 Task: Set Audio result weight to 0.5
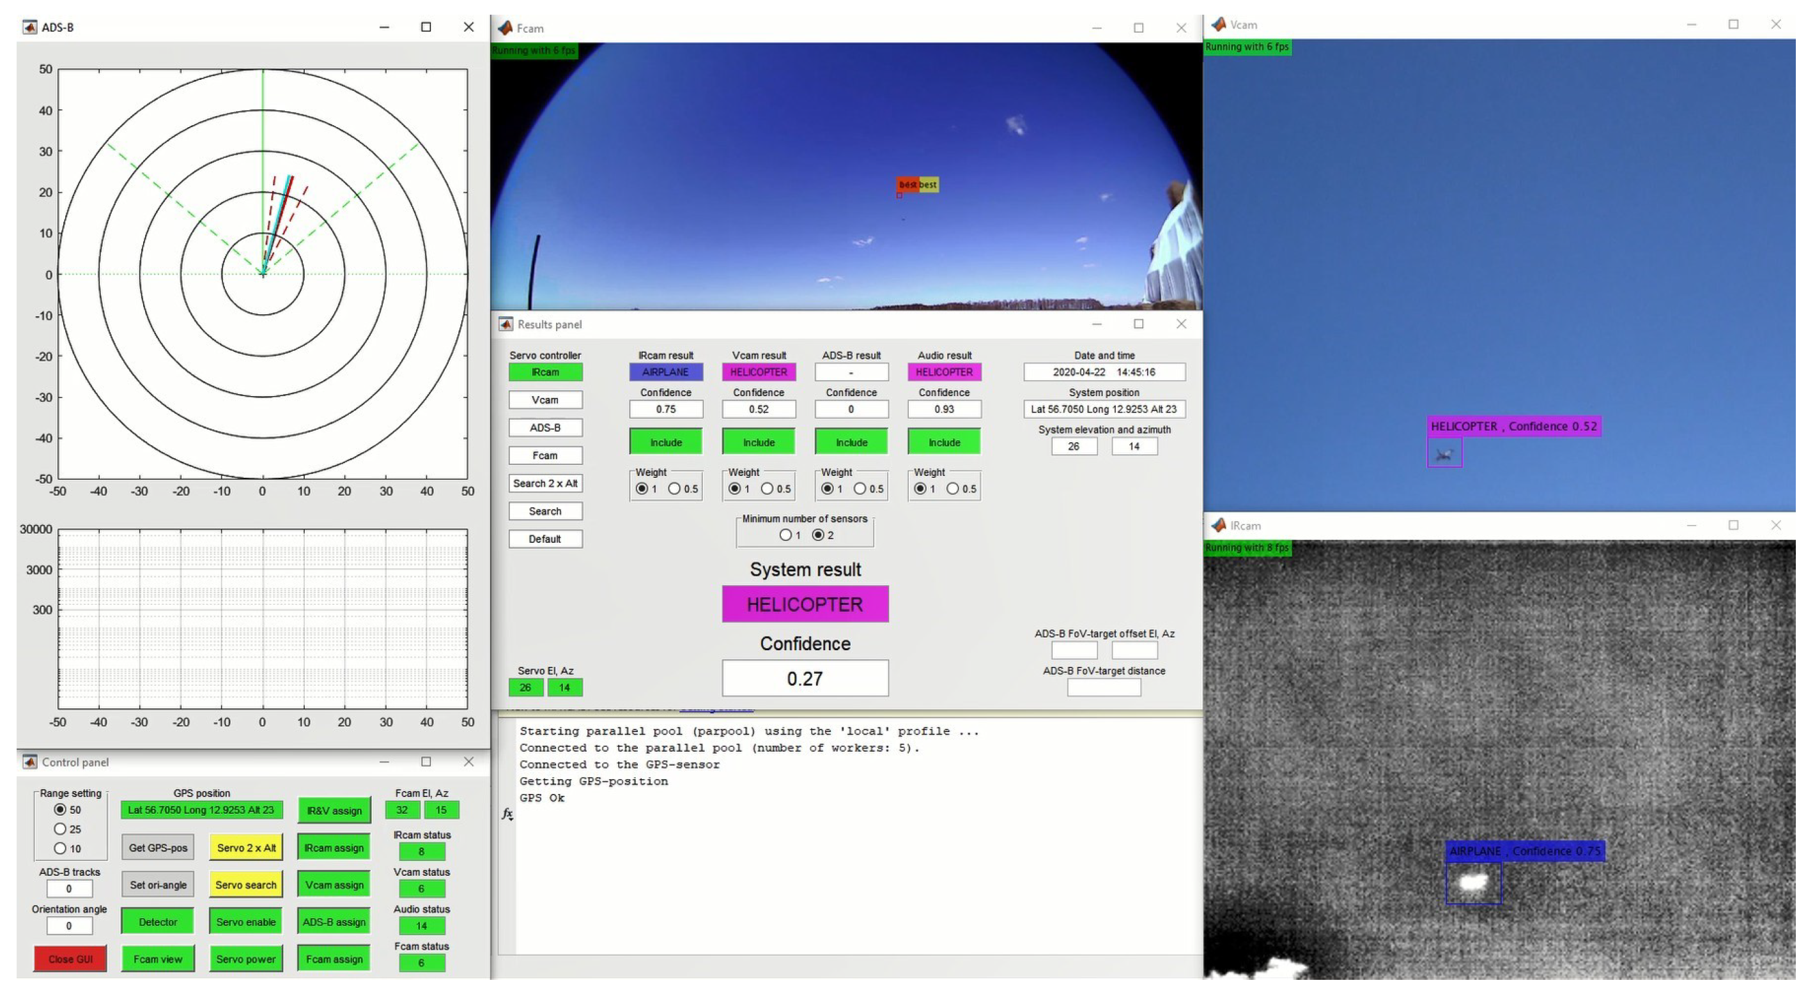953,489
